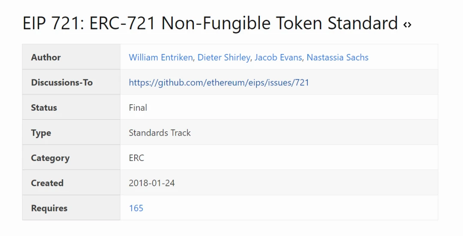Click the Type label cell

(71, 132)
